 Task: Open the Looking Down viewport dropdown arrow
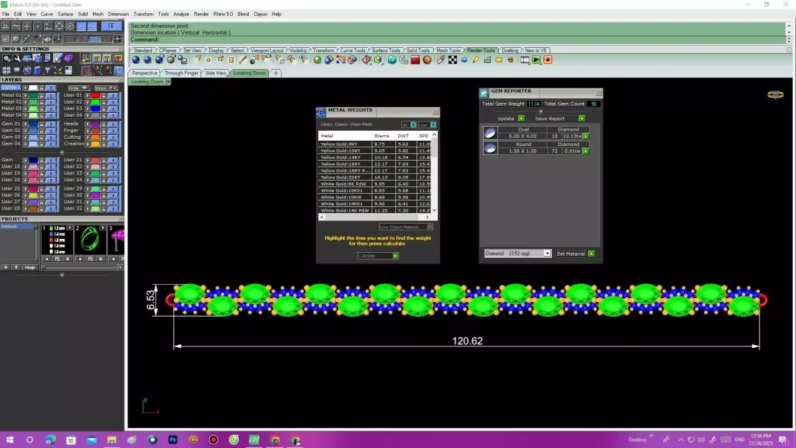click(168, 82)
